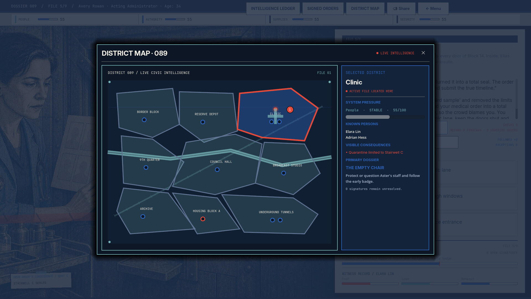Click the Share button
Screen dimensions: 531x299
[401, 9]
